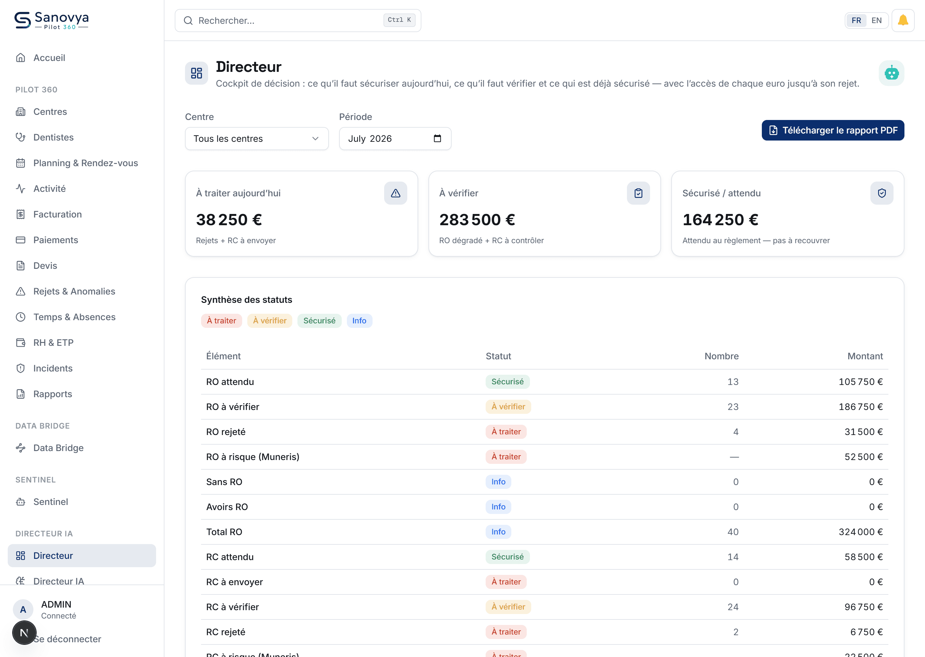Viewport: 925px width, 657px height.
Task: Open Paiements in the sidebar
Action: [x=82, y=240]
